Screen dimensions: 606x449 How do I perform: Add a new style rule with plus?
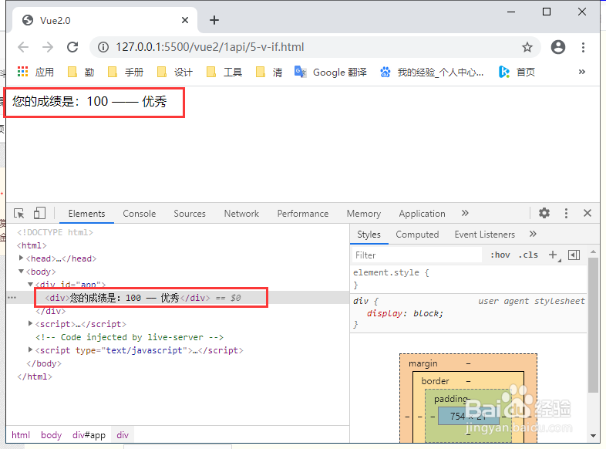click(x=553, y=255)
